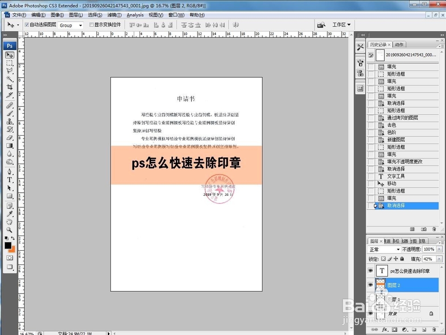Open the Group auto-select dropdown

tap(80, 25)
